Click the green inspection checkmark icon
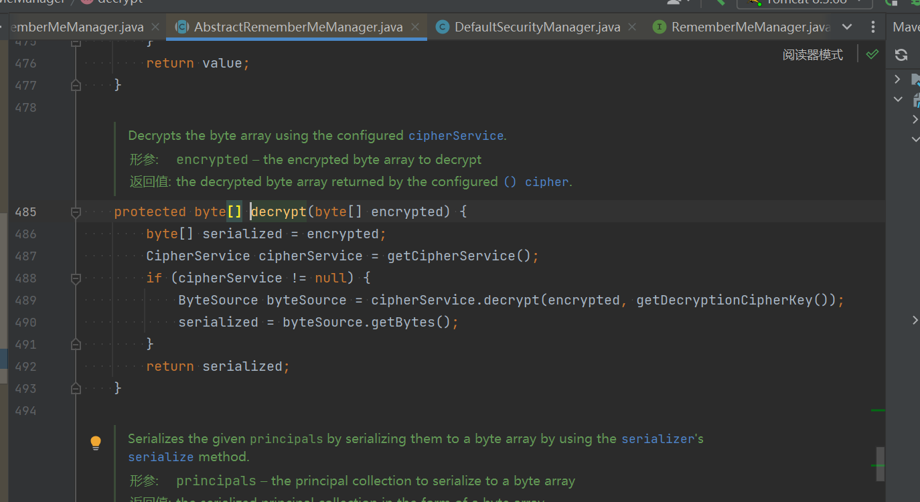The image size is (920, 502). click(872, 54)
